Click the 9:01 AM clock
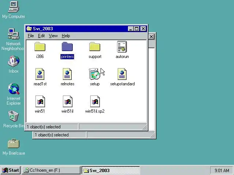The width and height of the screenshot is (234, 175). click(x=222, y=170)
